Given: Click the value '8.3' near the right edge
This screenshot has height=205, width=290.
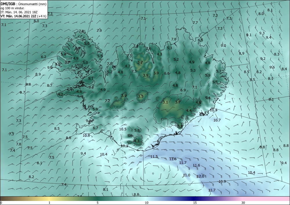Looking at the screenshot, I should coord(277,54).
